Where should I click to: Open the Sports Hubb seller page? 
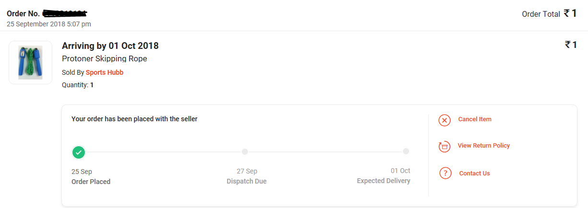(105, 73)
